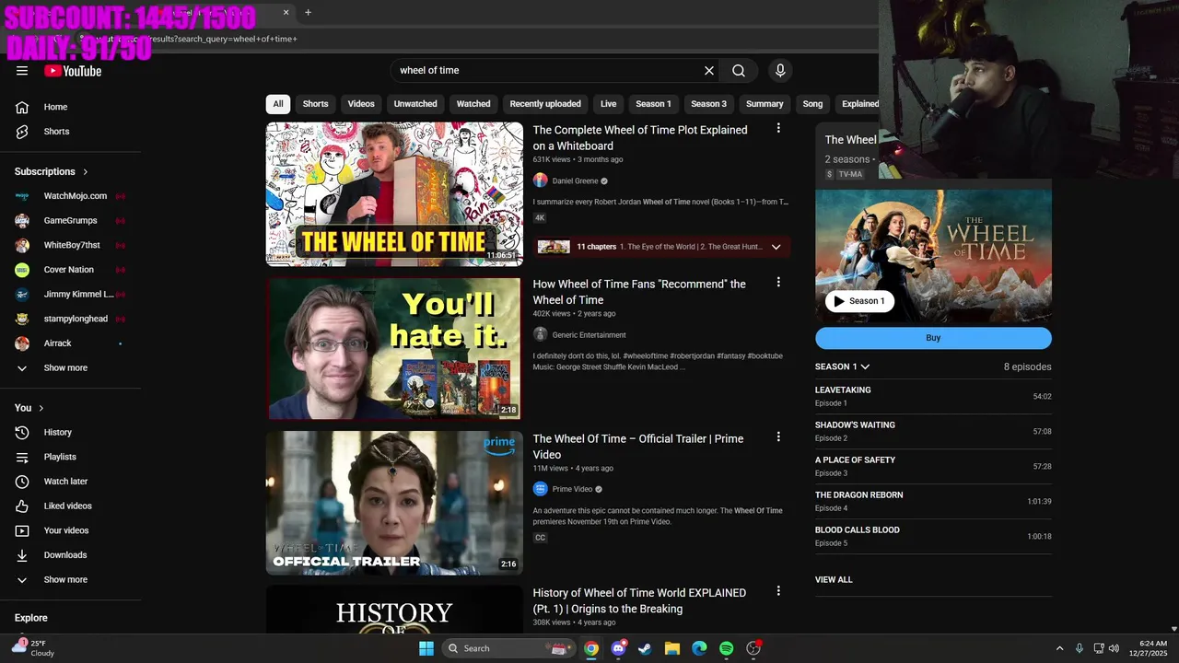Select the Summary filter chip
The height and width of the screenshot is (663, 1179).
pyautogui.click(x=765, y=104)
